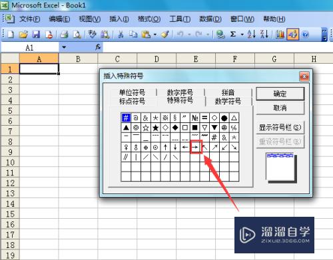Open Excel Help question-mark icon
Screen dimensions: 333x260
coord(306,35)
